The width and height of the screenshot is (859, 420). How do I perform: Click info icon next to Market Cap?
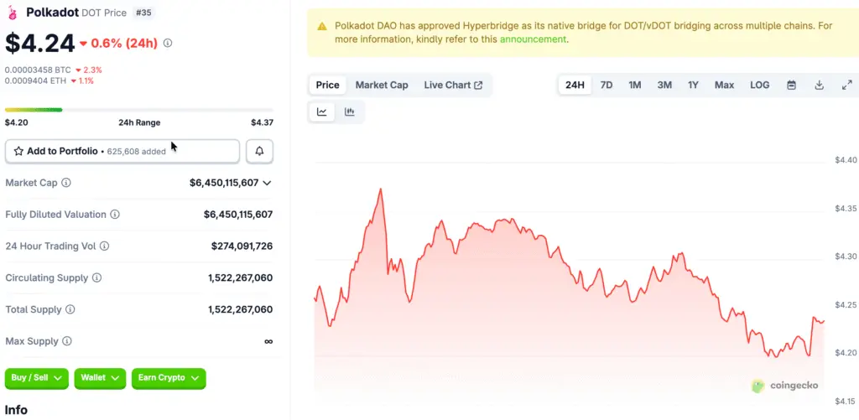click(x=66, y=183)
